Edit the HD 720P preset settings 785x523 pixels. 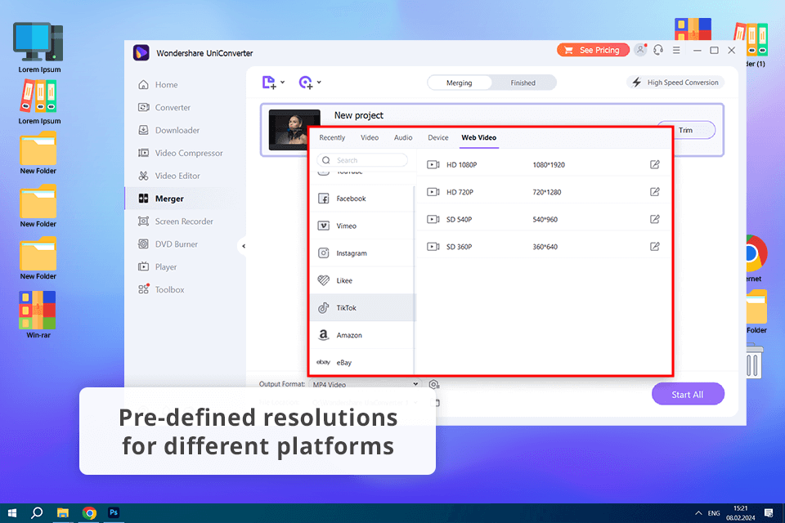point(655,192)
